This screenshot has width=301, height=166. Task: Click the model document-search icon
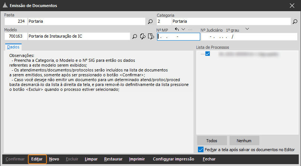click(x=151, y=36)
